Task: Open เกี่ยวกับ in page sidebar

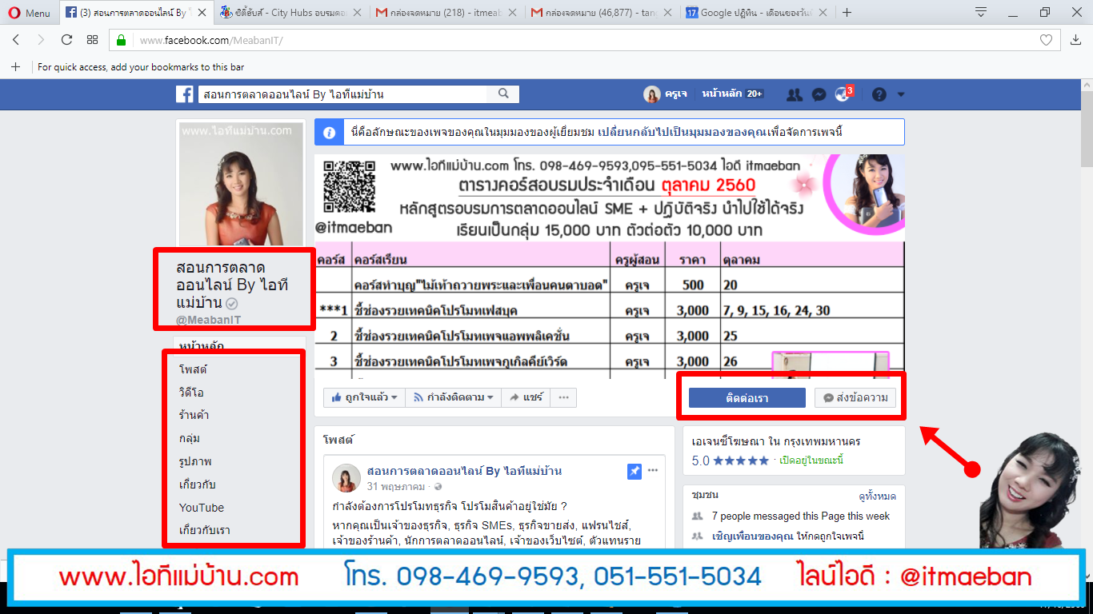Action: coord(197,484)
